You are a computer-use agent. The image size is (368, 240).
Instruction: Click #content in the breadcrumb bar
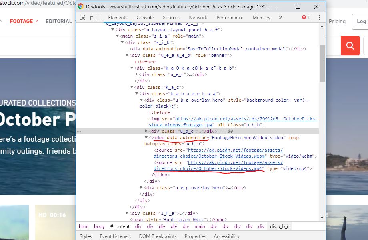pyautogui.click(x=120, y=226)
